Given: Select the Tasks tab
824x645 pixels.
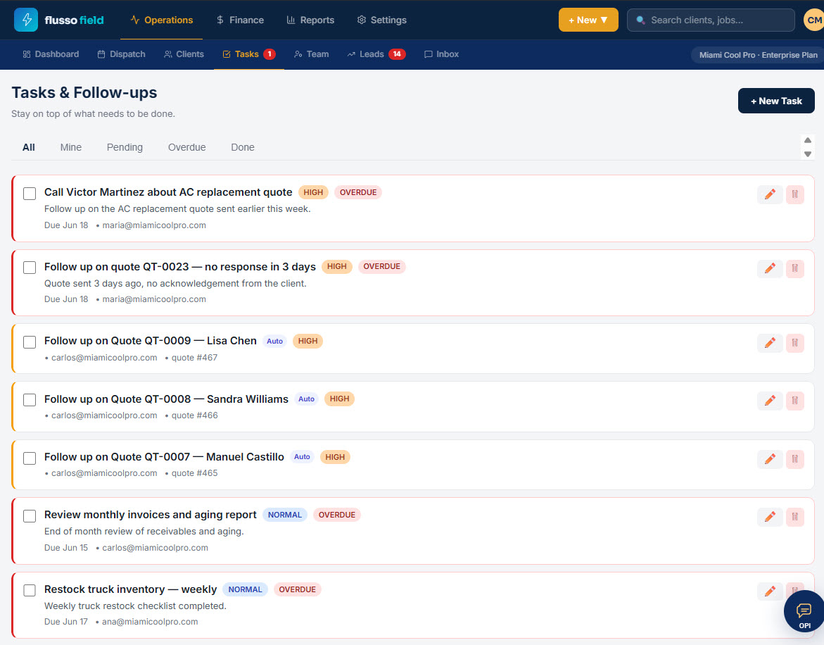Looking at the screenshot, I should (248, 54).
